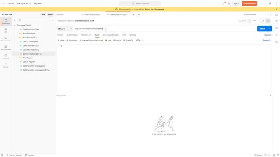Open Find and Replace in status bar
The height and width of the screenshot is (157, 280).
tap(14, 155)
